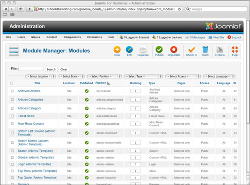
Task: Click the Duplicate toolbar icon
Action: click(x=143, y=50)
